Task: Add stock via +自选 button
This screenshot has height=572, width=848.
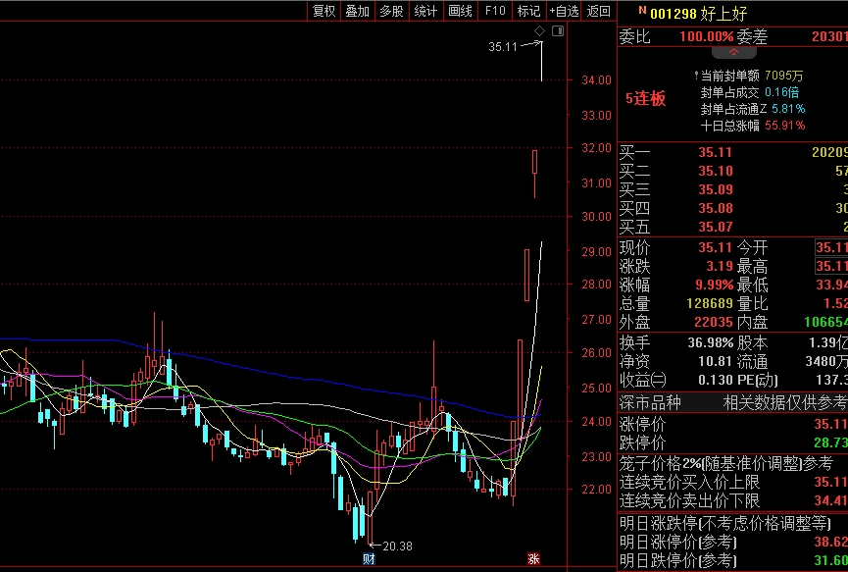Action: click(564, 11)
